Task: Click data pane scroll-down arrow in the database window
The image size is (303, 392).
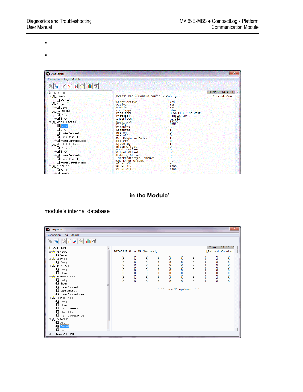Action: click(236, 329)
